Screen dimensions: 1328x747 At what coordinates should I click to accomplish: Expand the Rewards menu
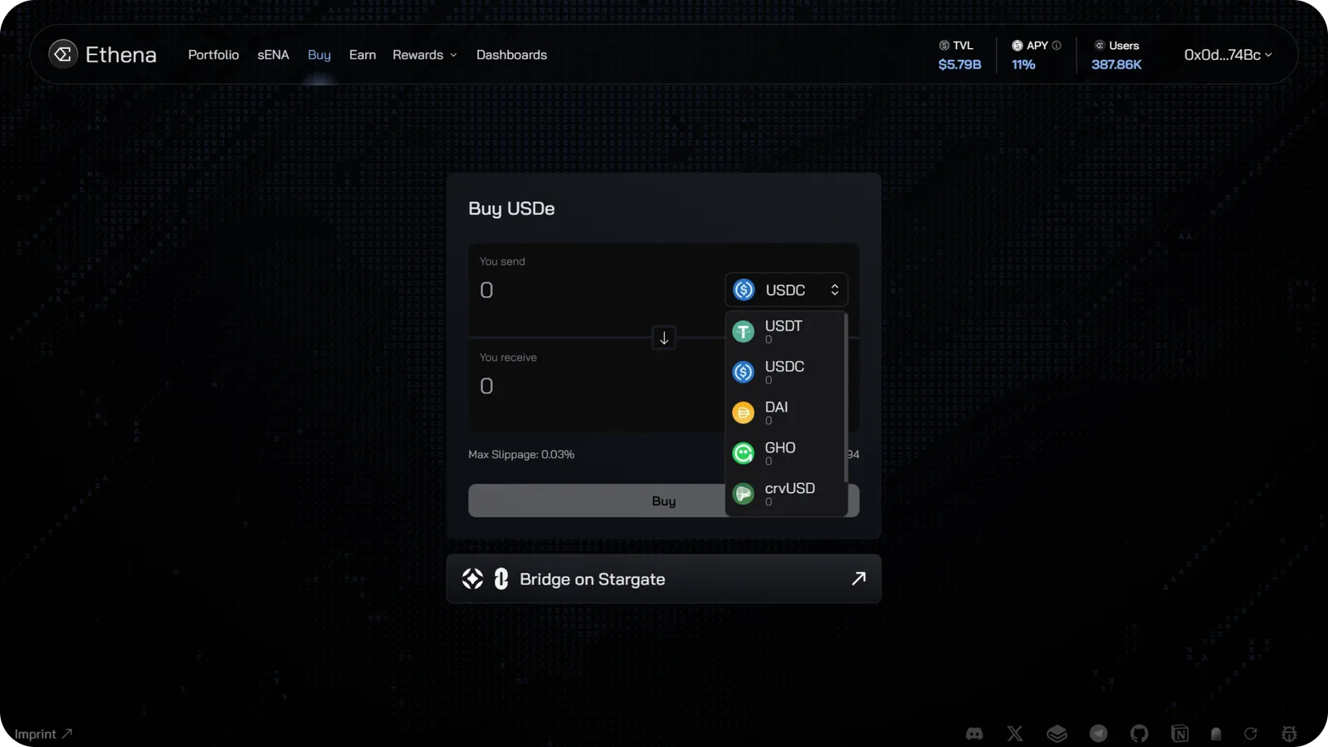point(425,55)
